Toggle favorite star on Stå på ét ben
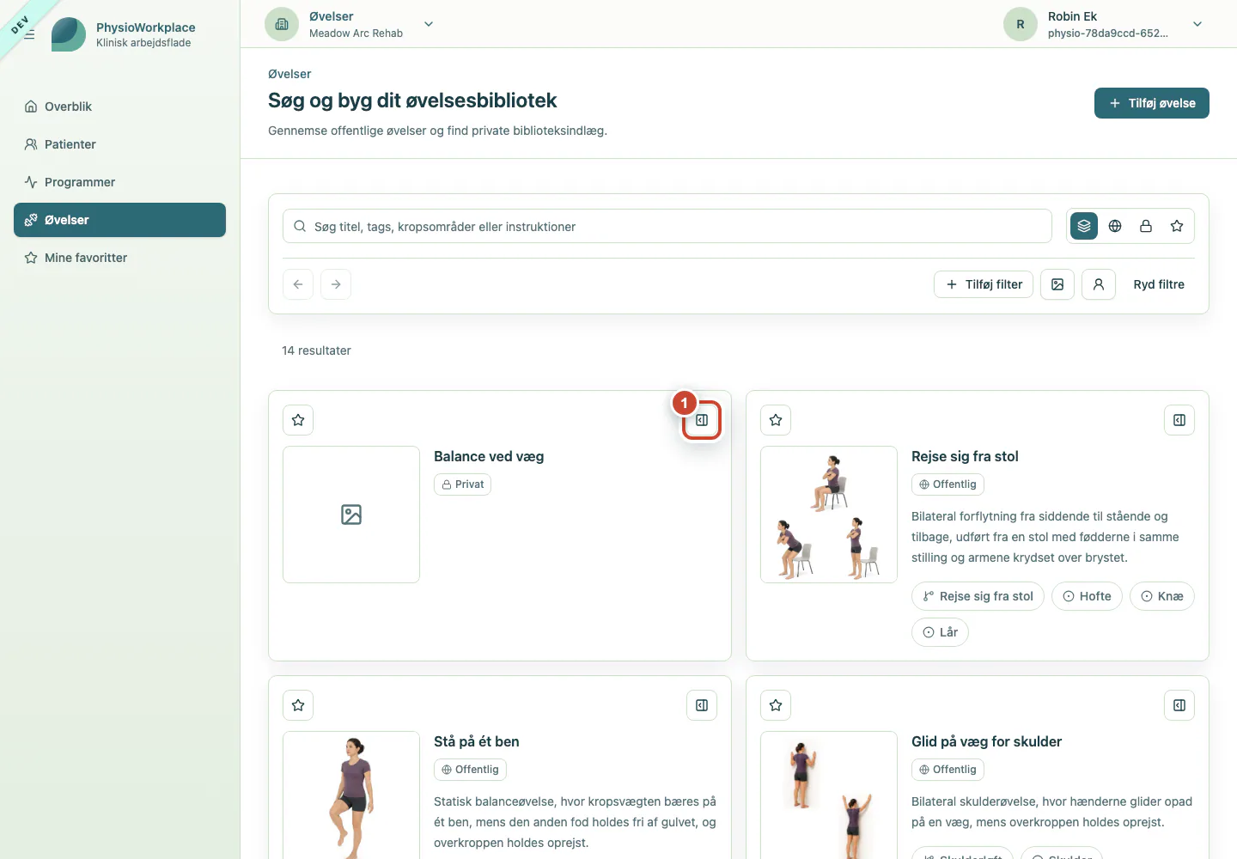Screen dimensions: 1237x859 click(298, 705)
